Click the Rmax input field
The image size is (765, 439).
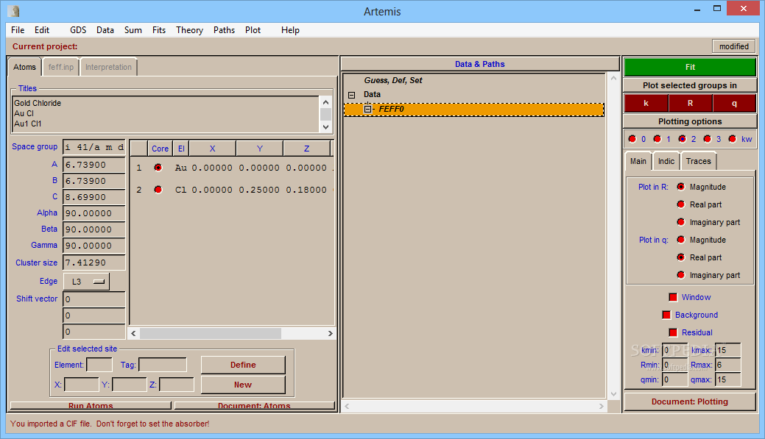tap(728, 365)
